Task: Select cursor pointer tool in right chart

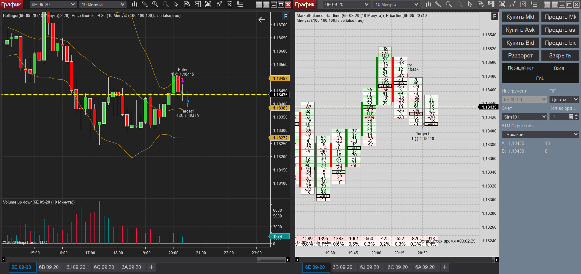Action: click(470, 4)
